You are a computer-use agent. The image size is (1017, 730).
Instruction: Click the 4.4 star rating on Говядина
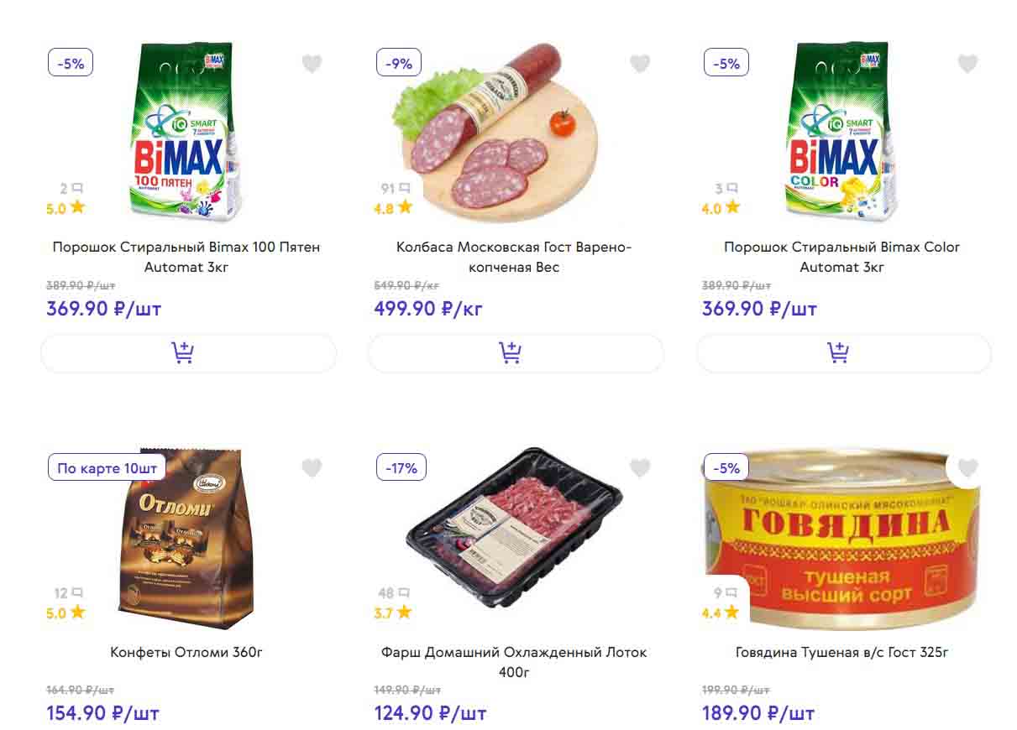(x=721, y=613)
